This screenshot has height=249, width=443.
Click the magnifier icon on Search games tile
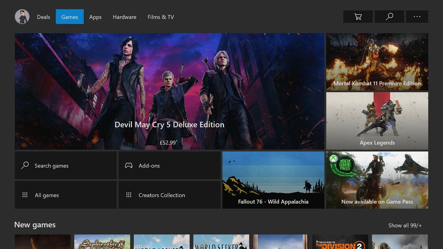[25, 165]
